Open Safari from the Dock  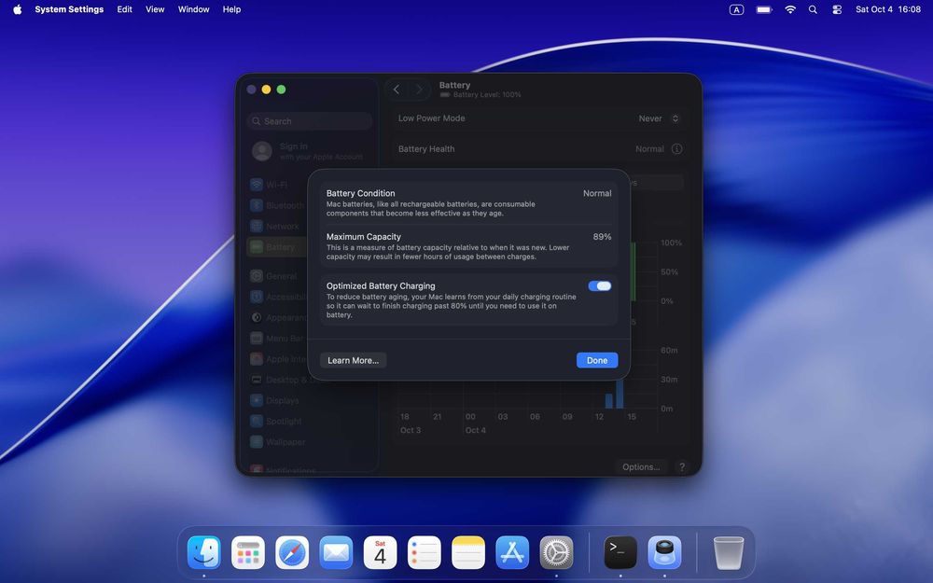(292, 552)
